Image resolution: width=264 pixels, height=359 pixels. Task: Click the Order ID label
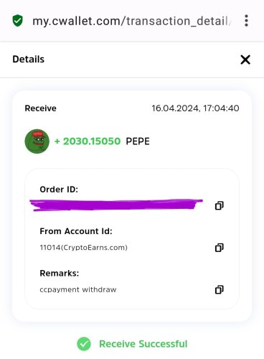[59, 190]
